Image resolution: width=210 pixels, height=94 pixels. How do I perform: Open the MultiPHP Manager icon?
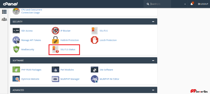tap(55, 79)
